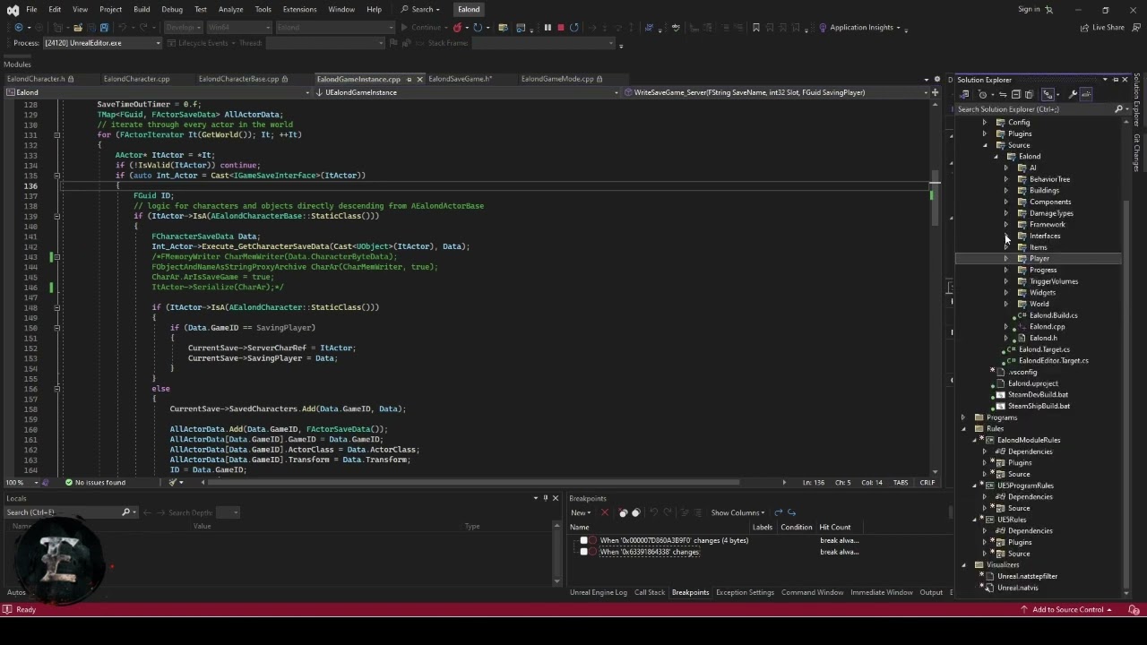Pin the Locals panel auto-hide
The height and width of the screenshot is (645, 1147).
click(x=545, y=498)
